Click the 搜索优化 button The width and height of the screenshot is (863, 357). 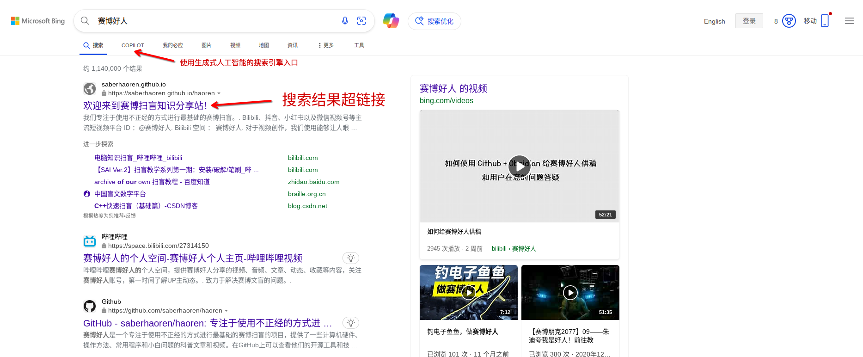(434, 21)
